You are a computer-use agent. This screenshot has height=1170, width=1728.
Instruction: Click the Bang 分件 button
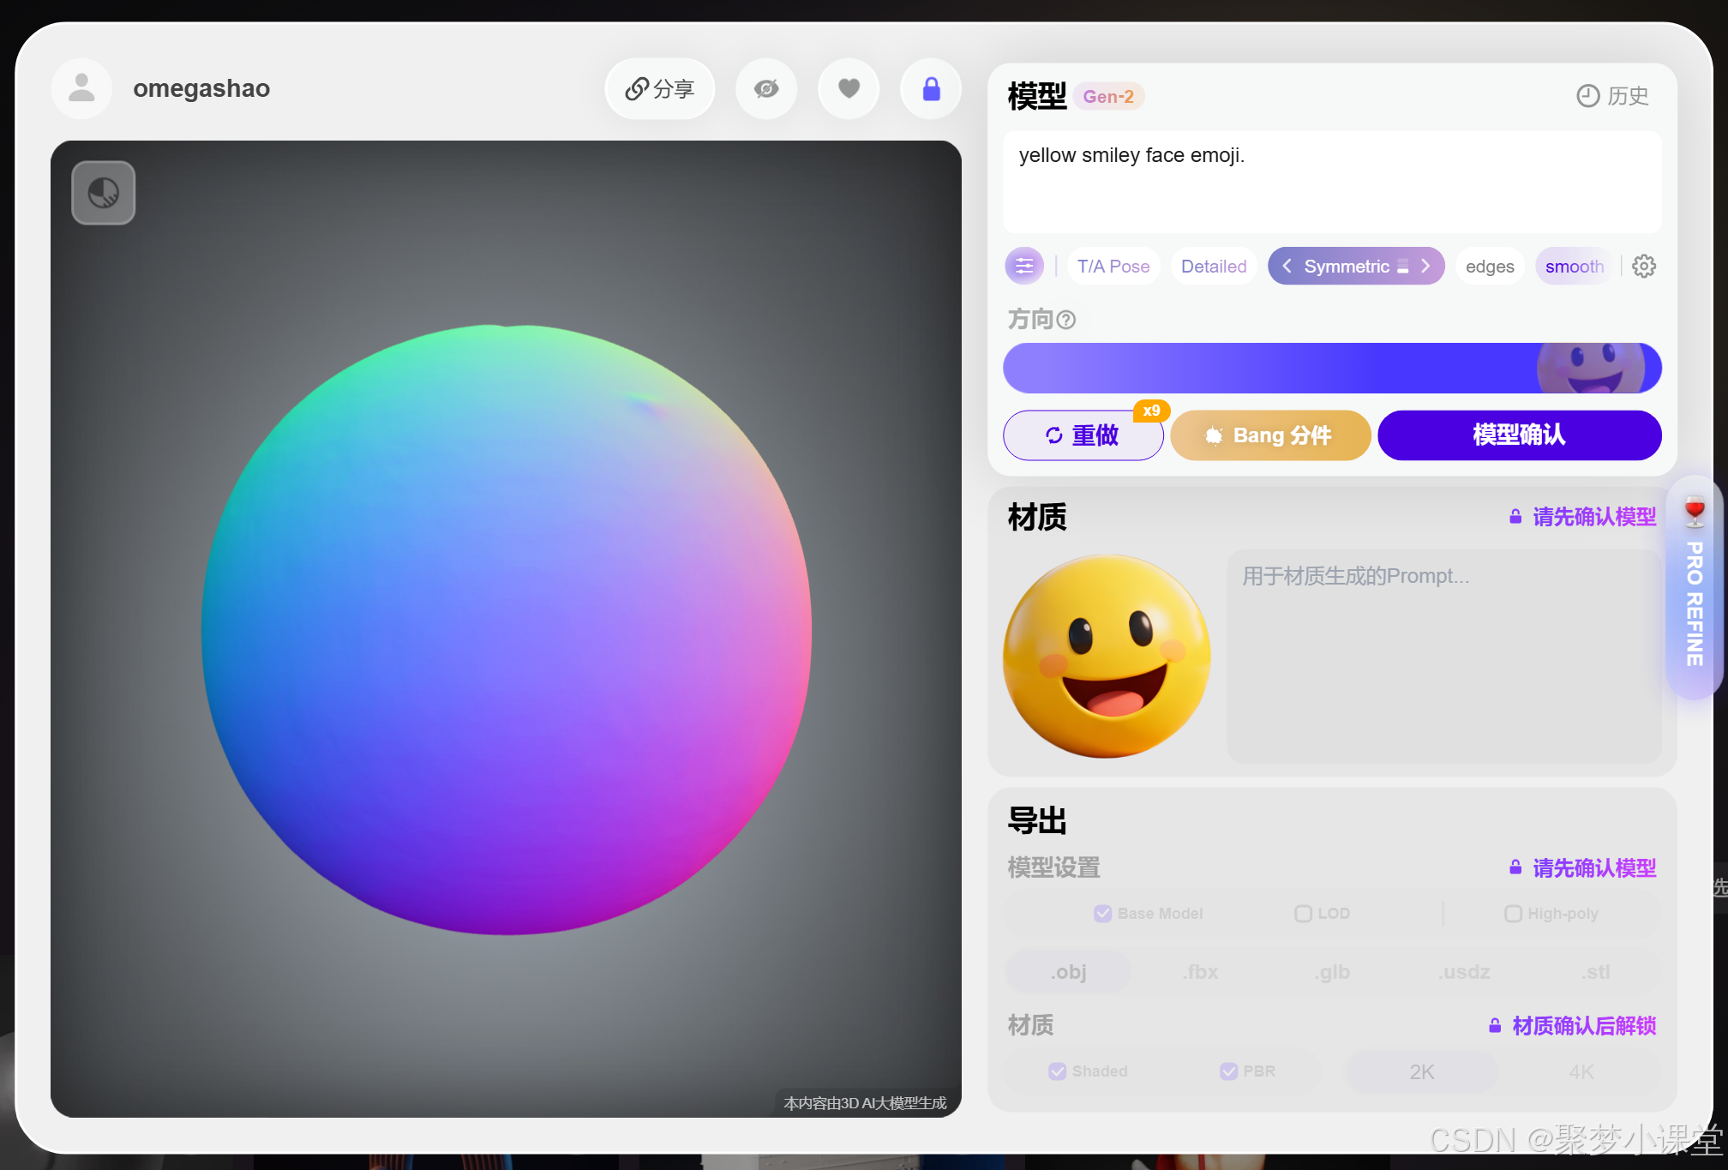click(1270, 435)
